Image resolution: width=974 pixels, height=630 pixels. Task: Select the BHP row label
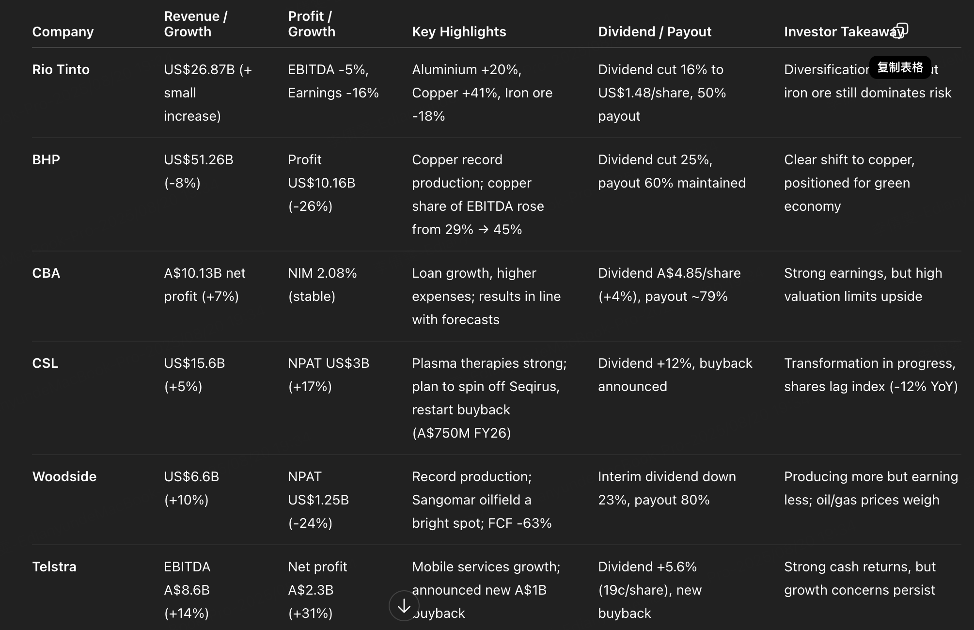46,160
